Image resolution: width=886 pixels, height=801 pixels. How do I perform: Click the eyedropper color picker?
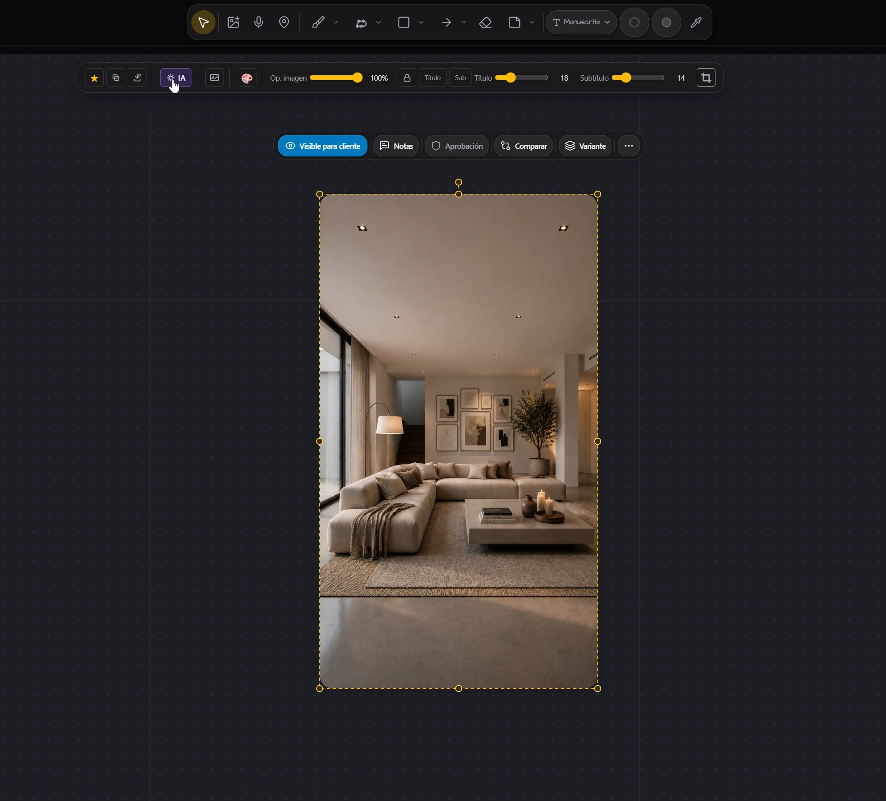coord(696,22)
